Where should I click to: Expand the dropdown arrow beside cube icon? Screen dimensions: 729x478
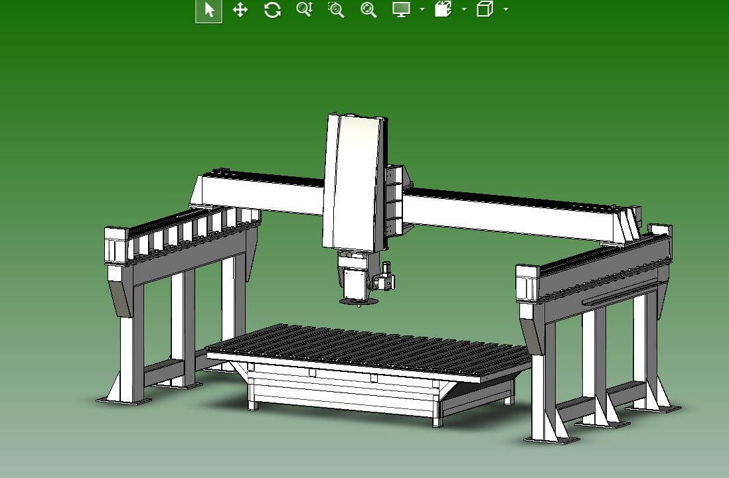506,9
